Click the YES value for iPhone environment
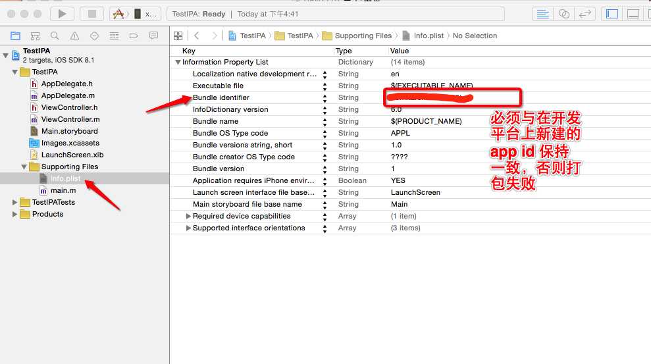651x364 pixels. [398, 180]
